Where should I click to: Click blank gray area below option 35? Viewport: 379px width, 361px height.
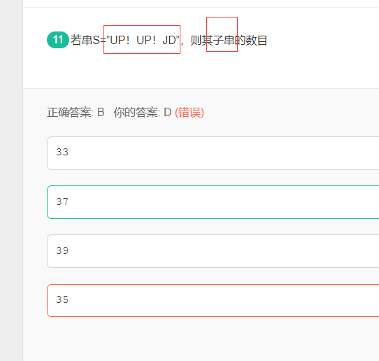tap(201, 339)
